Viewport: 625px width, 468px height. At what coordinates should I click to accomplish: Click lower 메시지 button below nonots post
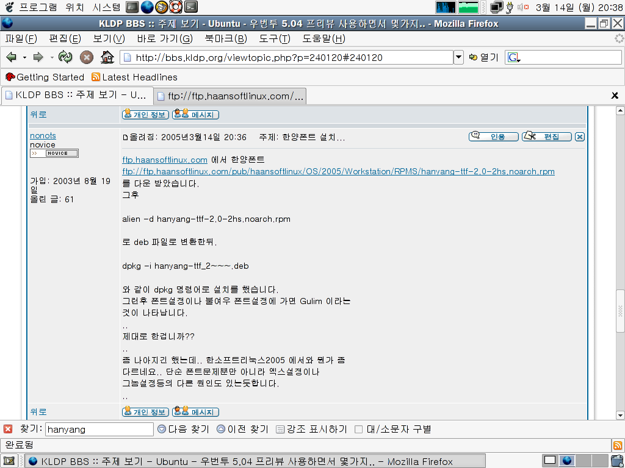196,412
